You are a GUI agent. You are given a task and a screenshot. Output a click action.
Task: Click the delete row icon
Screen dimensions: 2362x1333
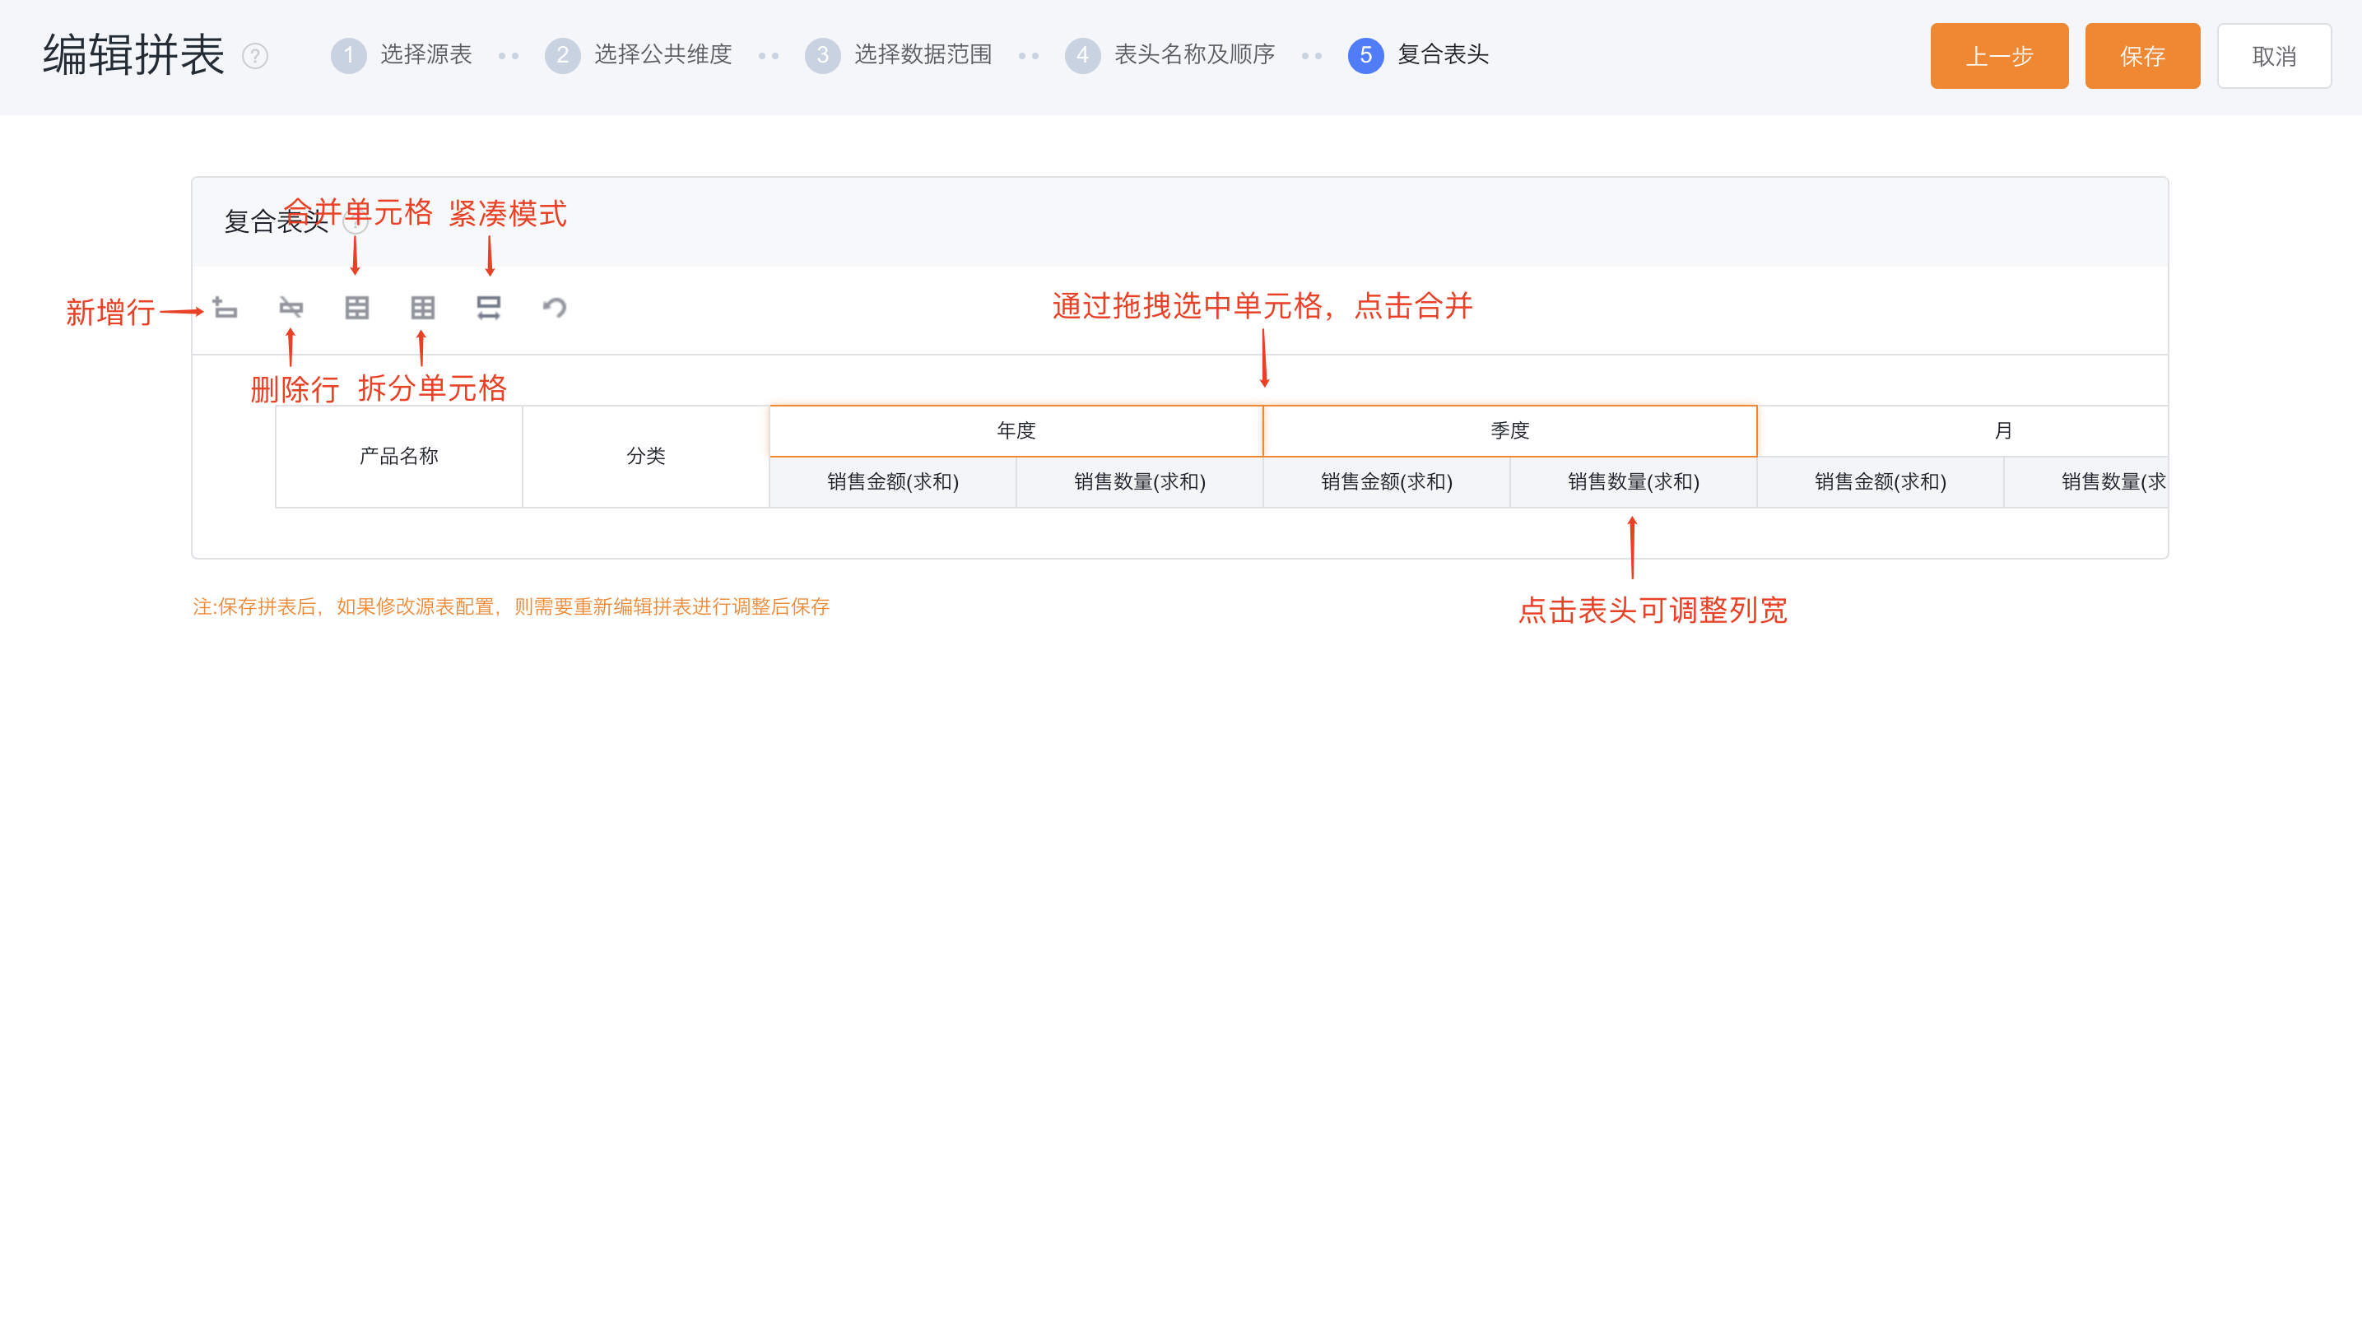pyautogui.click(x=291, y=307)
